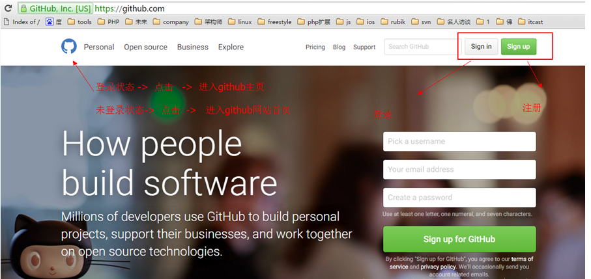
Task: Open the 'js' bookmark folder
Action: [x=343, y=22]
